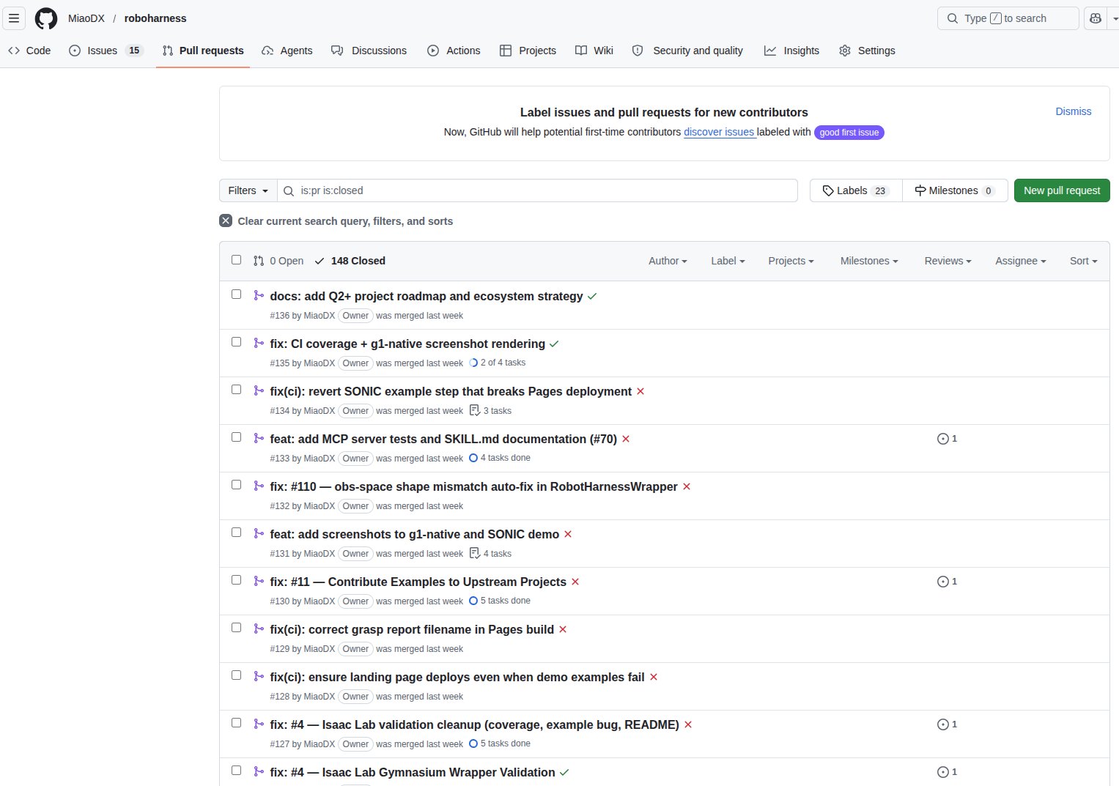Open dropdown arrow beside Copilot icon
The height and width of the screenshot is (786, 1119).
[1114, 18]
